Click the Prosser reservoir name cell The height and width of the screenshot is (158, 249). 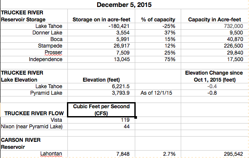[x=34, y=52]
